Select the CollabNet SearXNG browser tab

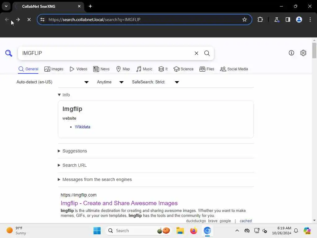(49, 6)
